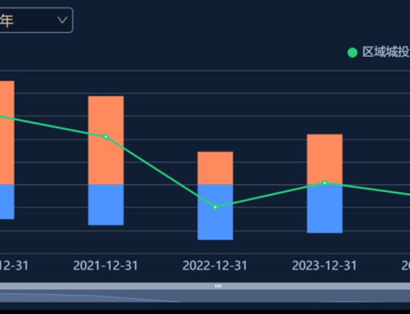Click the green line point at 2023-12-31

pos(324,182)
